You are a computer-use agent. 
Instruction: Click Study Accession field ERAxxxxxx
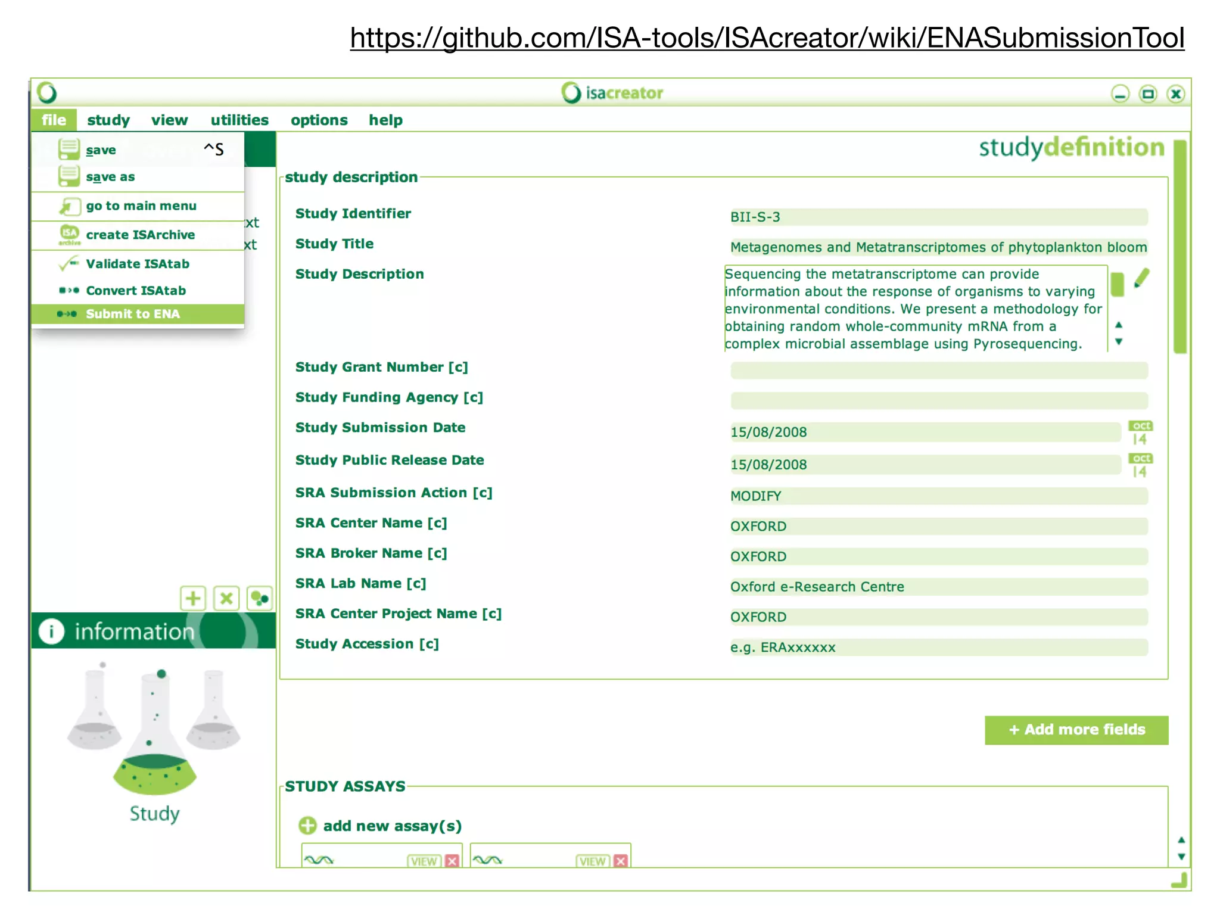(x=939, y=648)
